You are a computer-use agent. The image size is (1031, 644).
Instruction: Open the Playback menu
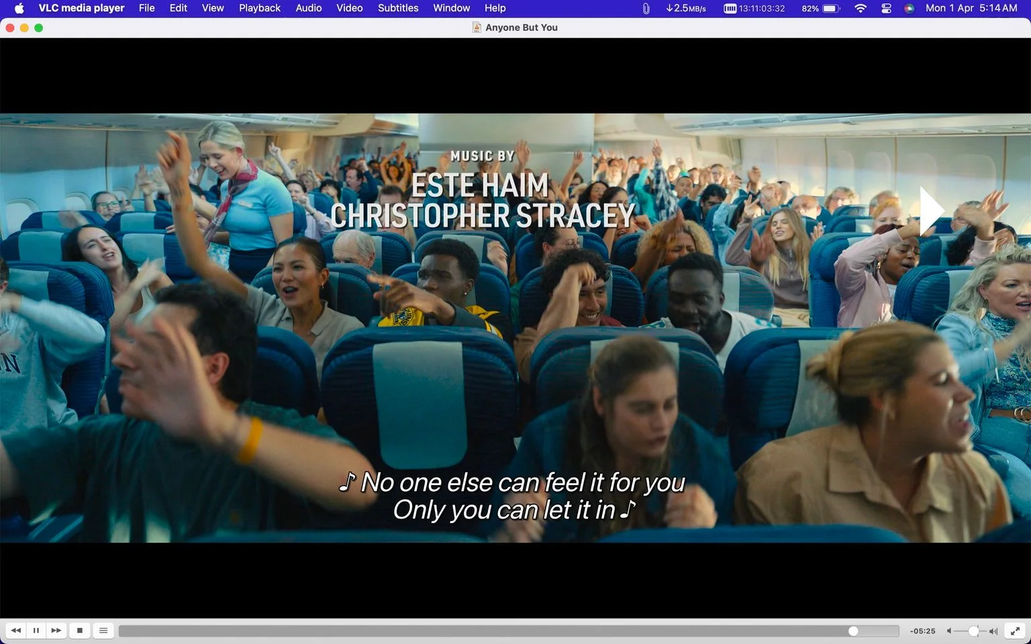tap(260, 8)
